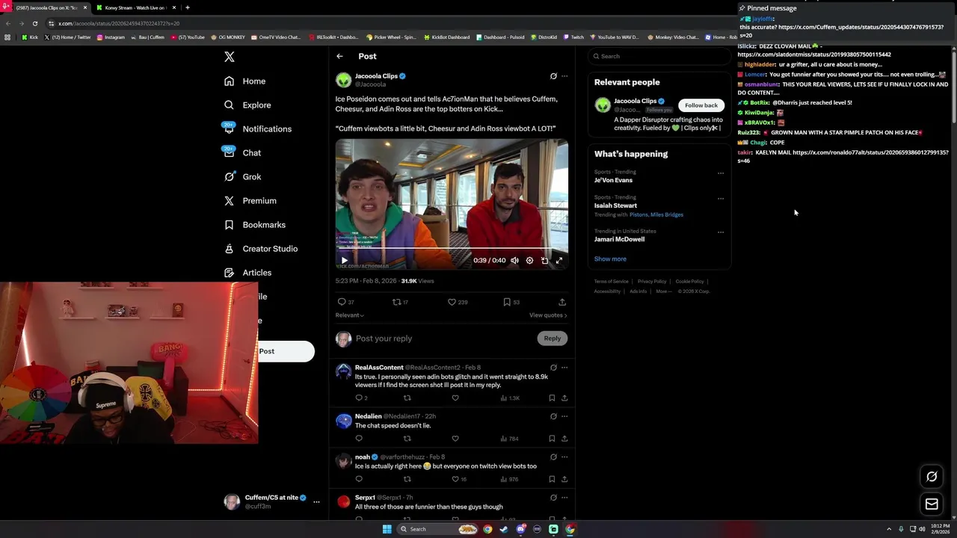Click the Steam taskbar icon
This screenshot has height=538, width=957.
503,529
